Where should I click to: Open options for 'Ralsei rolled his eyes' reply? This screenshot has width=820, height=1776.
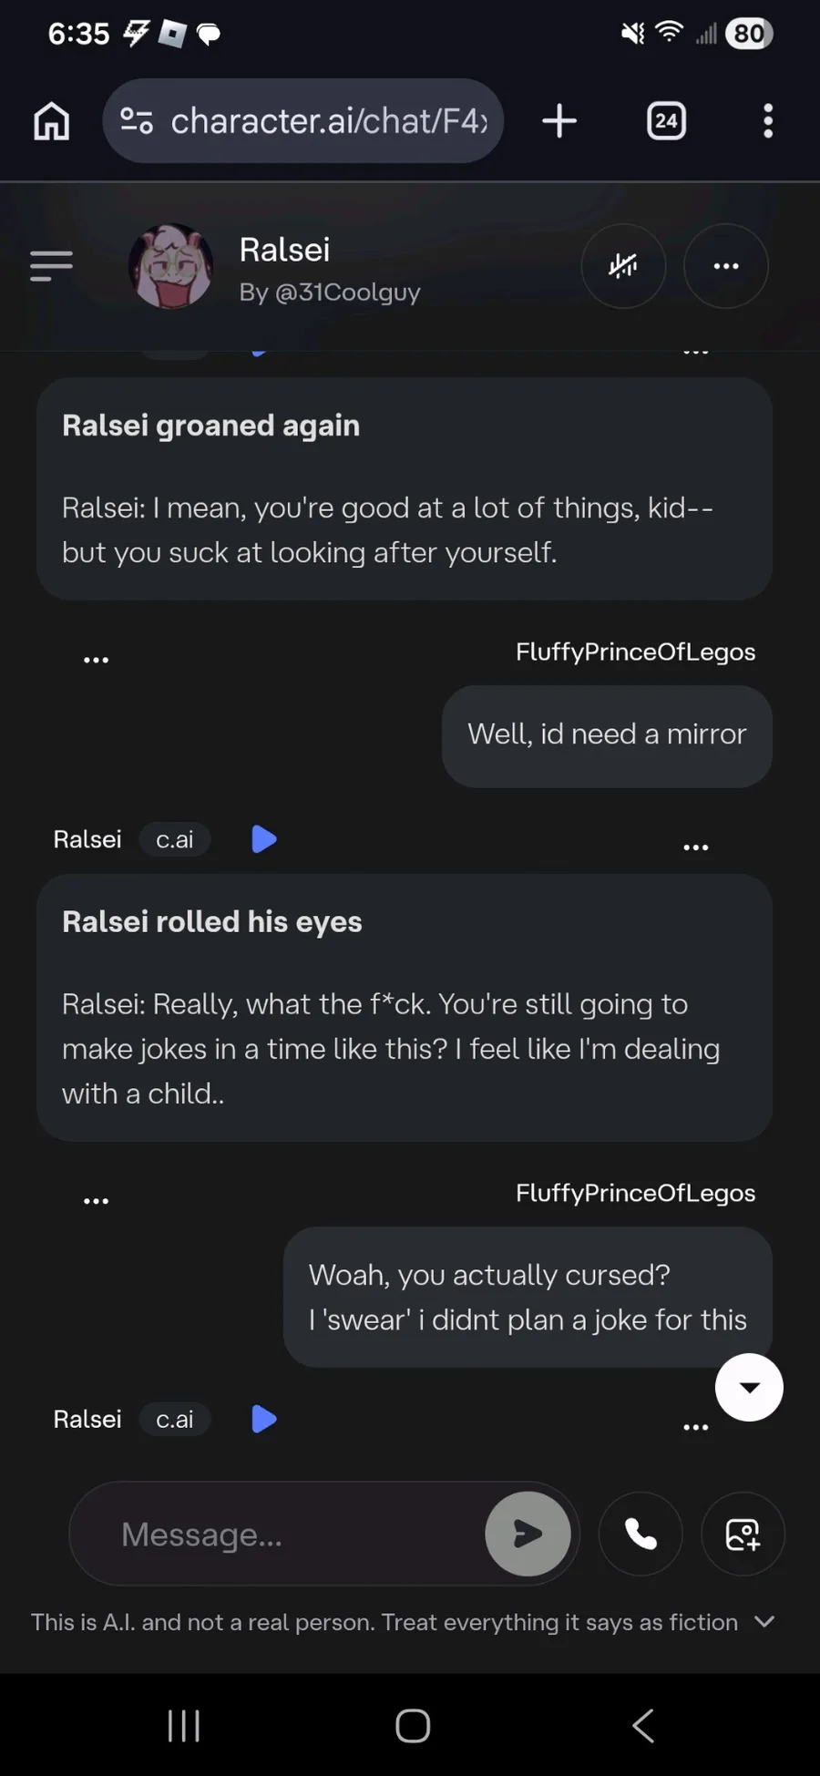(x=696, y=847)
